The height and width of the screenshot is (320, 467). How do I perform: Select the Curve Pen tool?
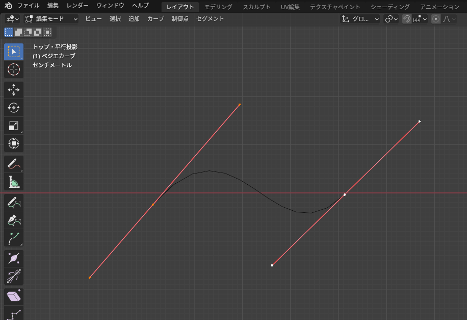coord(14,220)
